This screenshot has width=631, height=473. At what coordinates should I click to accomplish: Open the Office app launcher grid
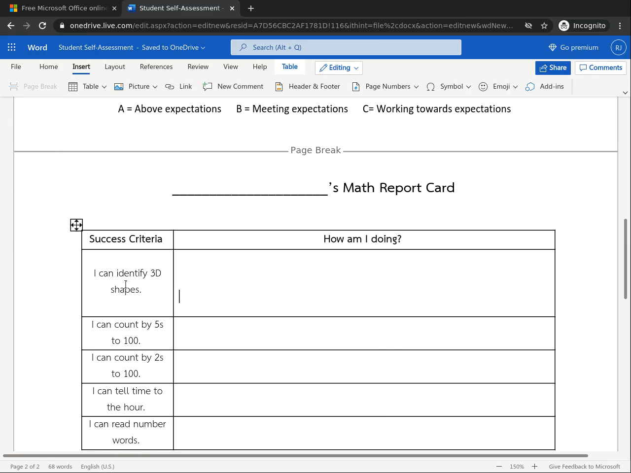point(12,47)
